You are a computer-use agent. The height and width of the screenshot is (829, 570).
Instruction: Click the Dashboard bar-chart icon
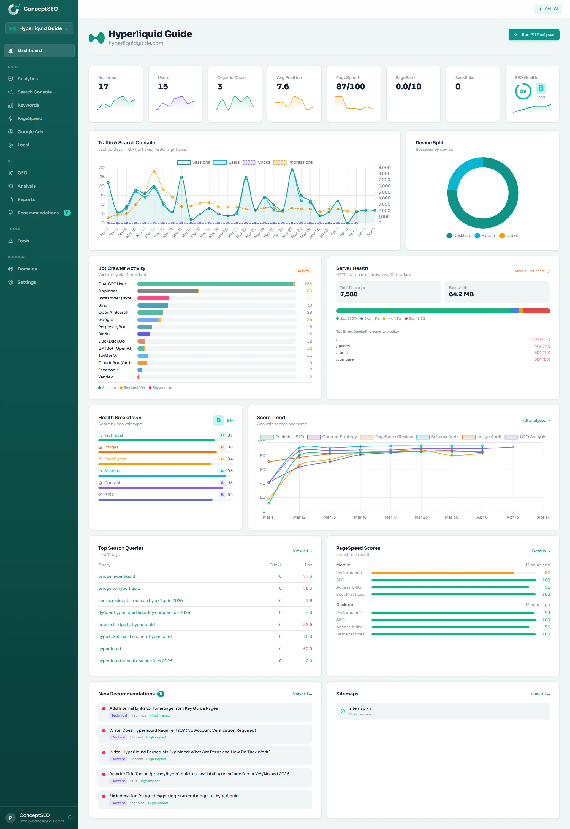(11, 50)
